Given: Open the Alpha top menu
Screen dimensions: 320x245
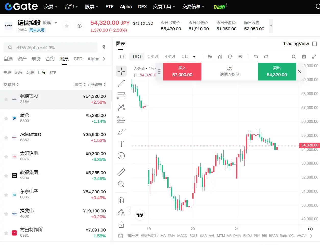Looking at the screenshot, I should [x=126, y=7].
